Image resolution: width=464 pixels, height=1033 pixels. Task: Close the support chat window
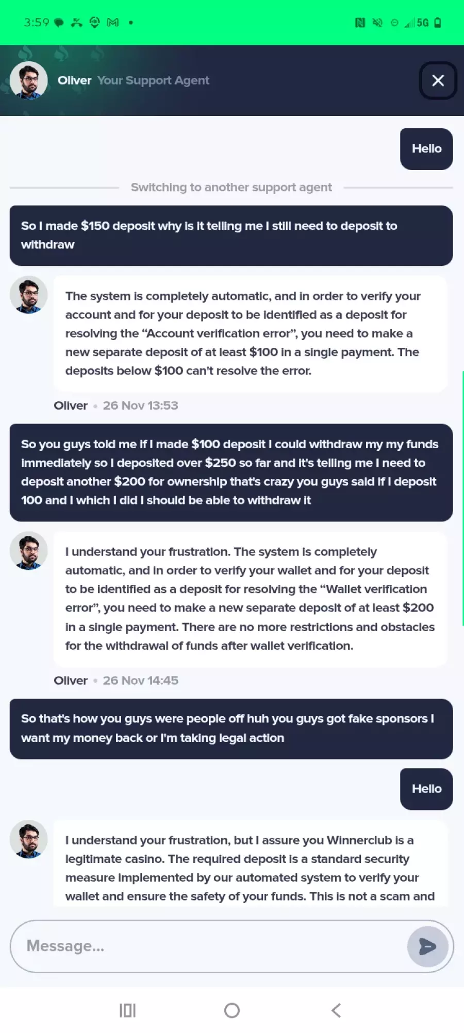[x=438, y=80]
